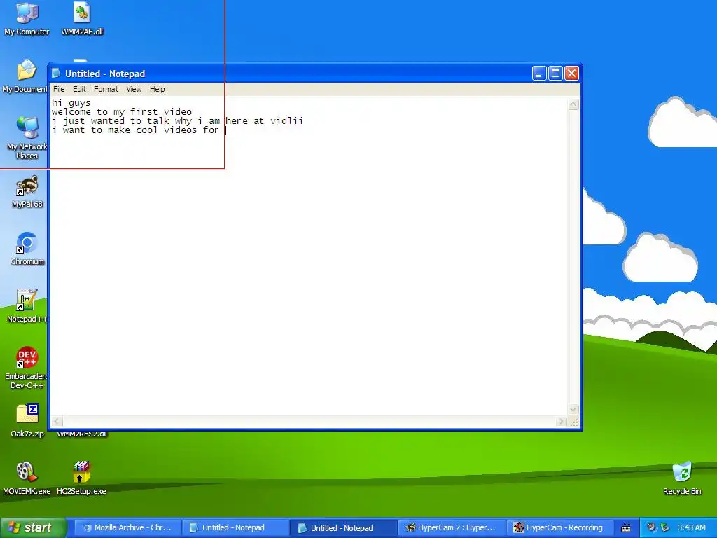Select HC2Setup.exe installer icon

point(81,478)
